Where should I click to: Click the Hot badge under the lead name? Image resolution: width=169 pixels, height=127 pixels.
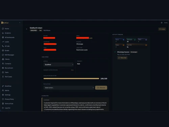(40, 30)
